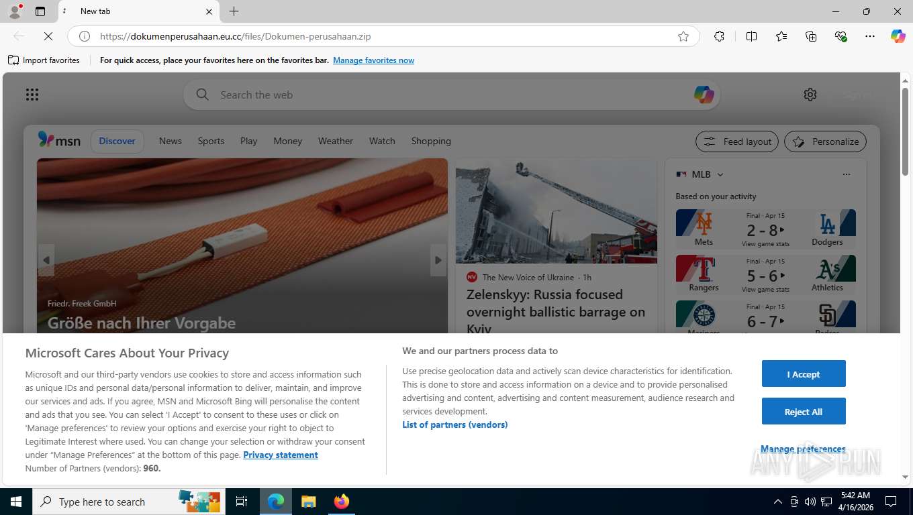913x515 pixels.
Task: Switch to the Sports tab
Action: point(211,141)
